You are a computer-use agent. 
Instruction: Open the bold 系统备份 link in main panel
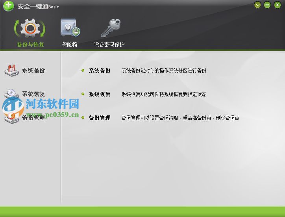pos(100,70)
